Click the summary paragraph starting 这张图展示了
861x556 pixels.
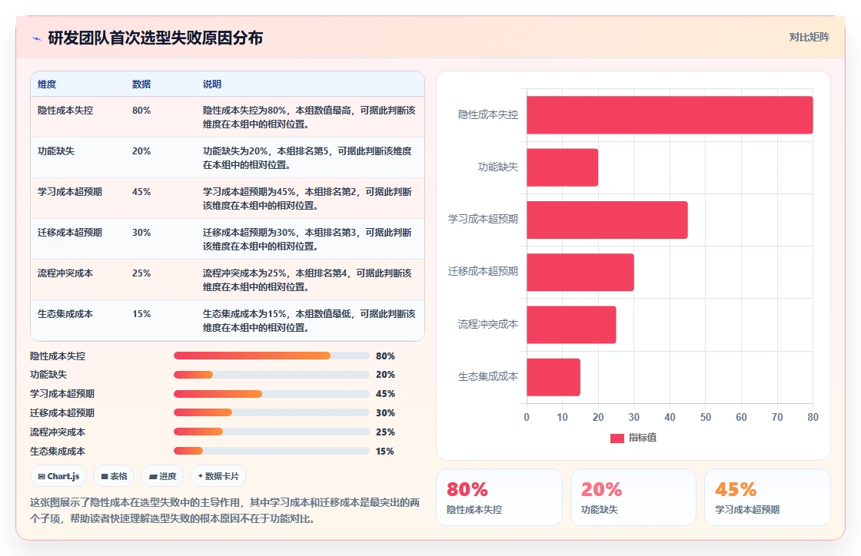coord(225,511)
